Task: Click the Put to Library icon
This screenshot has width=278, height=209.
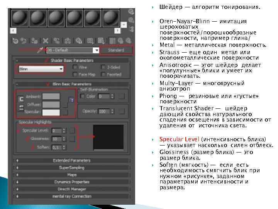Action: (x=79, y=41)
